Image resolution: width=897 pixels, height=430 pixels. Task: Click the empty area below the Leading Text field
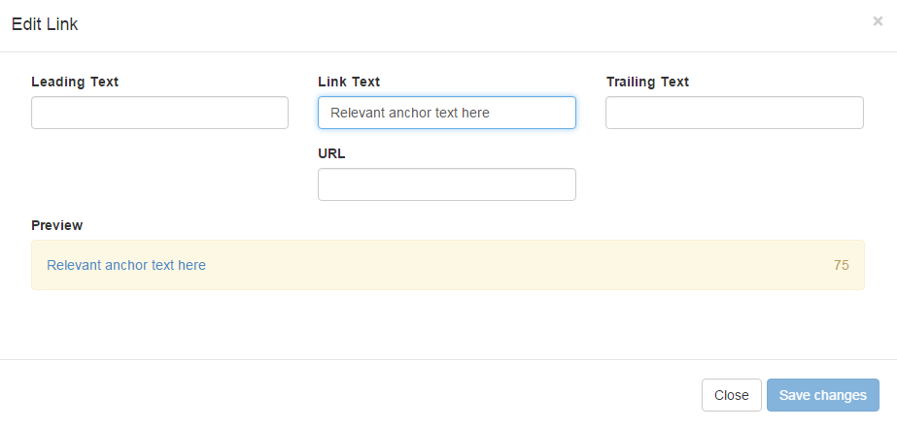[x=159, y=171]
